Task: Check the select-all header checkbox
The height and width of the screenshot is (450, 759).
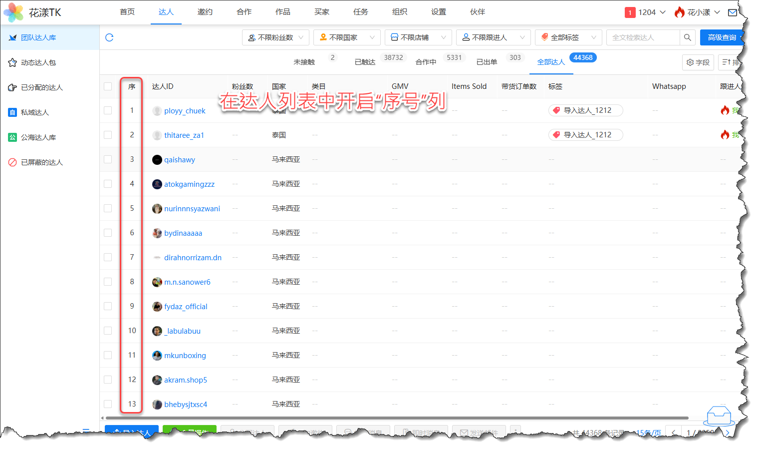Action: pyautogui.click(x=108, y=86)
